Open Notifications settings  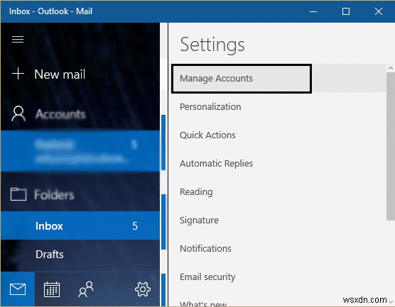(x=205, y=249)
